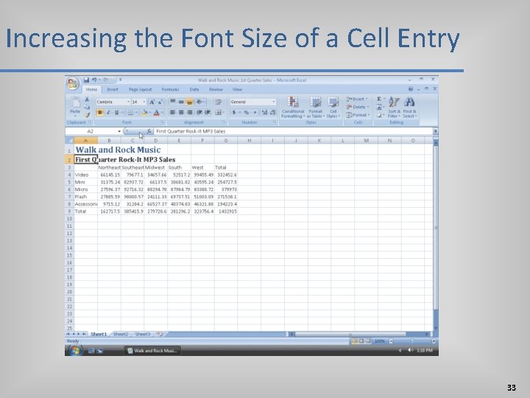Switch to the Review ribbon tab
The height and width of the screenshot is (398, 530).
point(216,90)
